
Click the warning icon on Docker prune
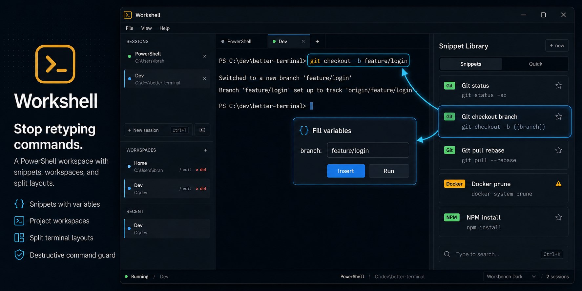pos(559,184)
